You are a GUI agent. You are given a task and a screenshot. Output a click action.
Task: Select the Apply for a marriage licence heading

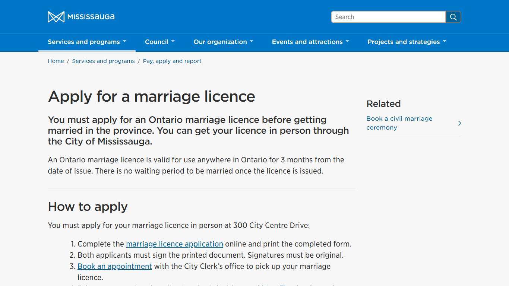point(151,96)
